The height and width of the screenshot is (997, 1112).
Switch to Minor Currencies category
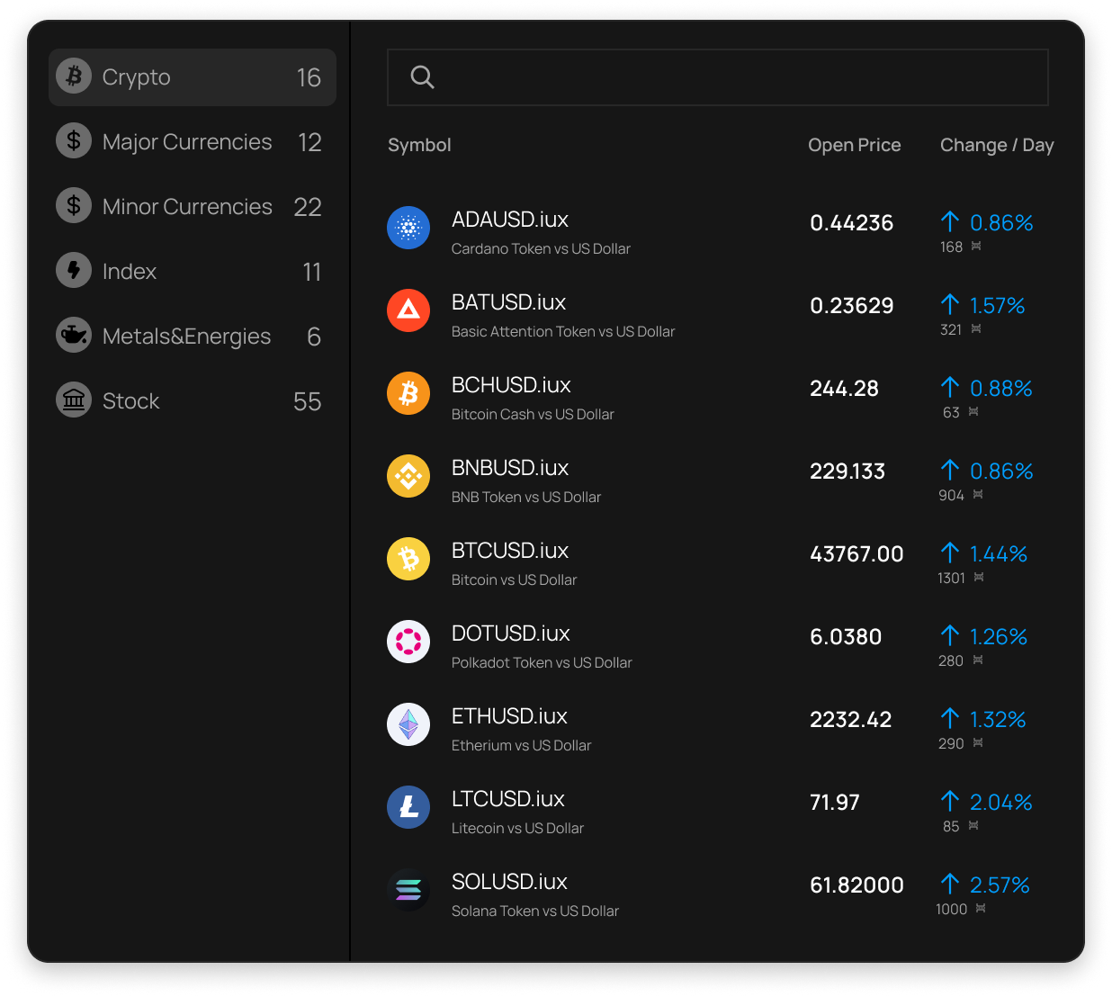point(193,207)
